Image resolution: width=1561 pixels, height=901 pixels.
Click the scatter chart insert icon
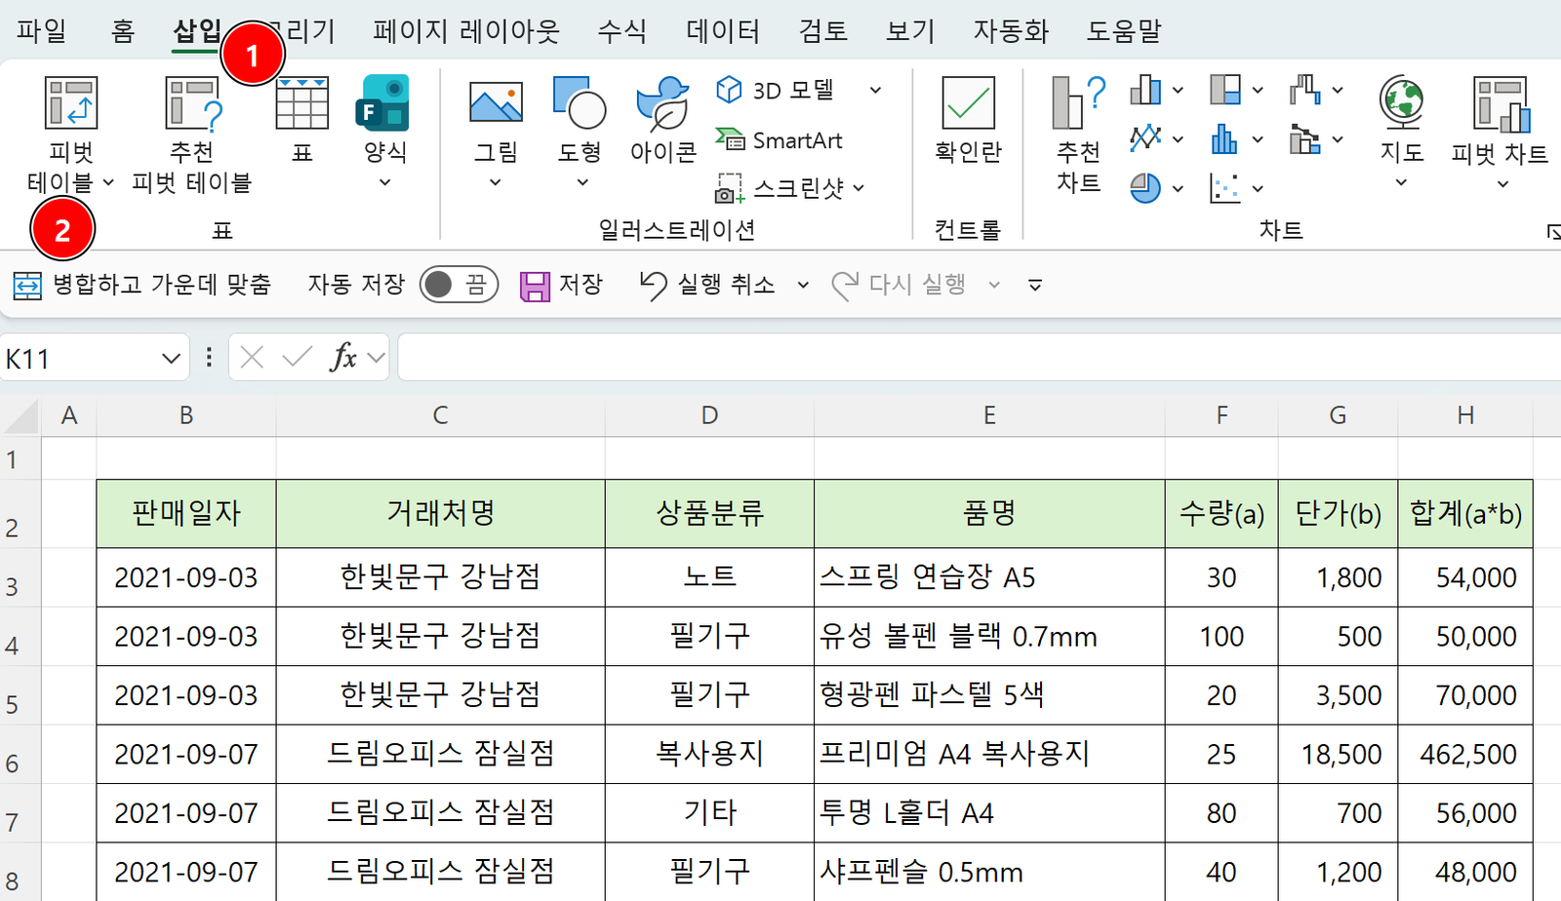pos(1224,187)
